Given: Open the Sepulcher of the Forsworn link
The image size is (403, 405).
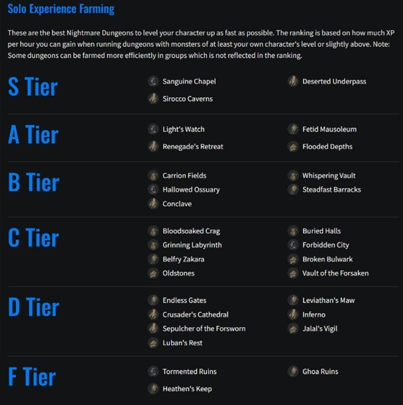Looking at the screenshot, I should (204, 329).
